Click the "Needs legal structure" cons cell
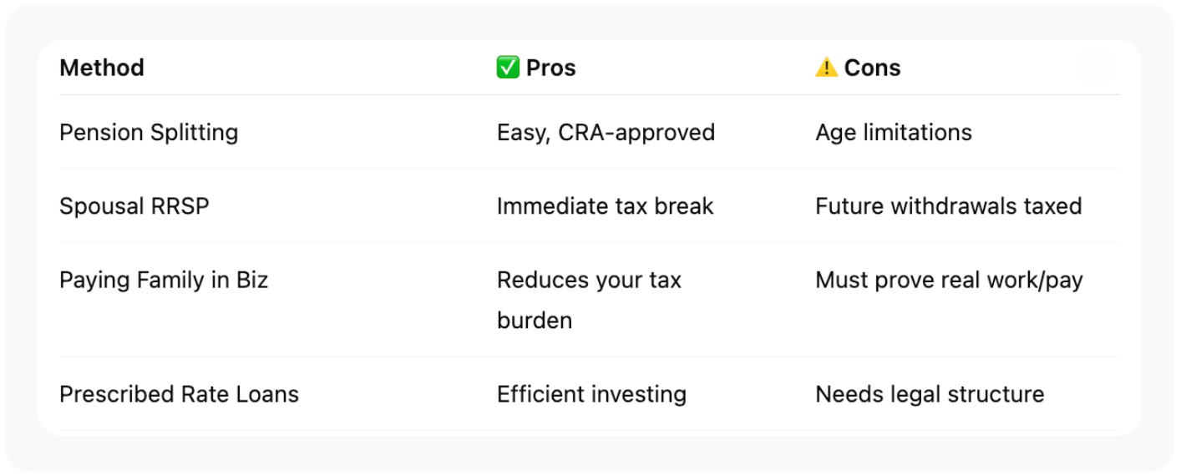 click(930, 393)
